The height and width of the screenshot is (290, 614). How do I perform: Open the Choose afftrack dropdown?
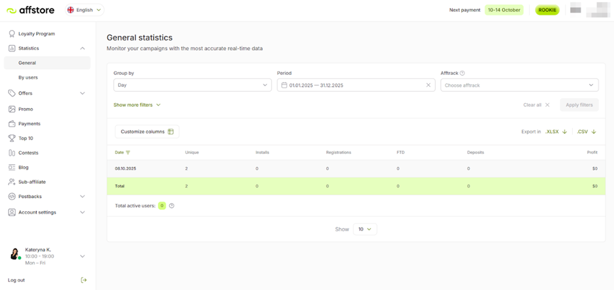[x=519, y=85]
